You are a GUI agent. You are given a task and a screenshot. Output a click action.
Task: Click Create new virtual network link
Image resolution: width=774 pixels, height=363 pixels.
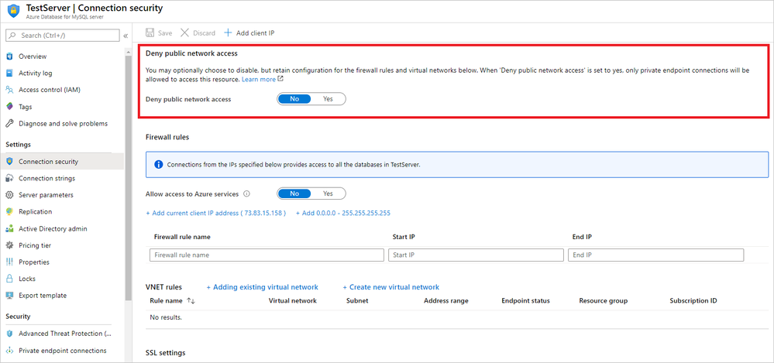(391, 287)
